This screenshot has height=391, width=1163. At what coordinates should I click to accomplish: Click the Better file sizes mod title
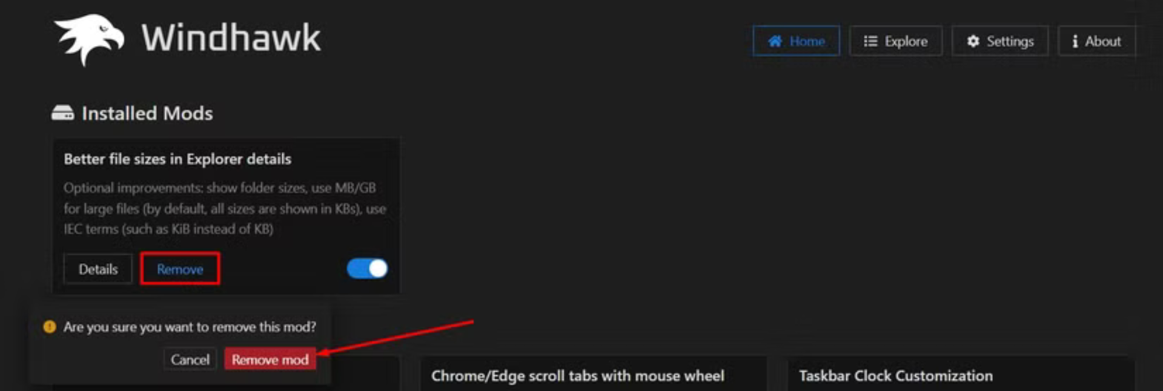(x=177, y=159)
